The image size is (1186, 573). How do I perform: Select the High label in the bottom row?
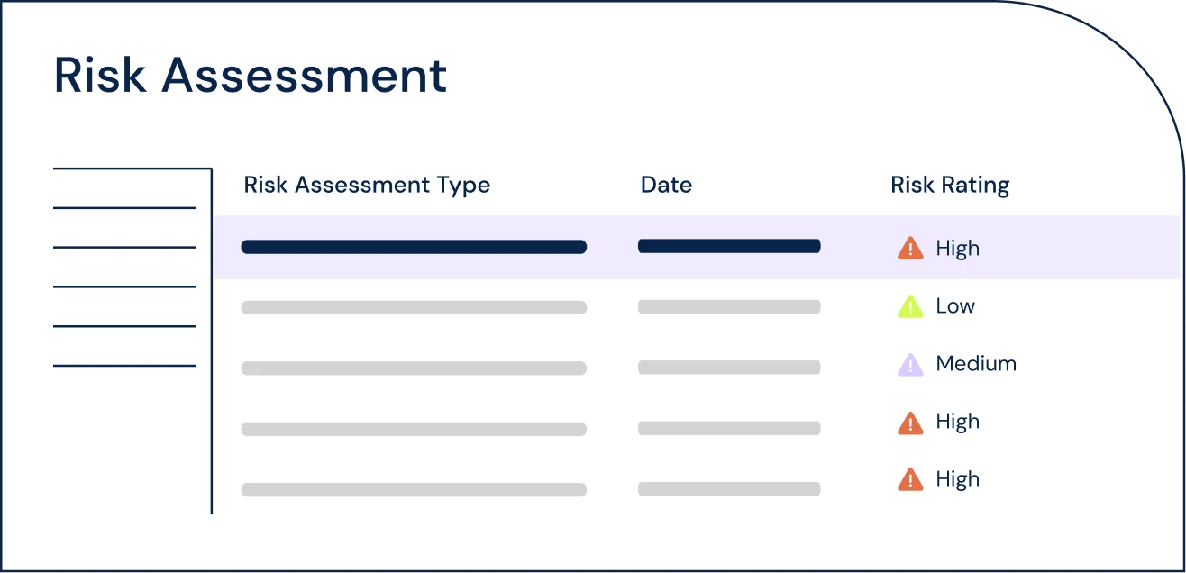(957, 479)
